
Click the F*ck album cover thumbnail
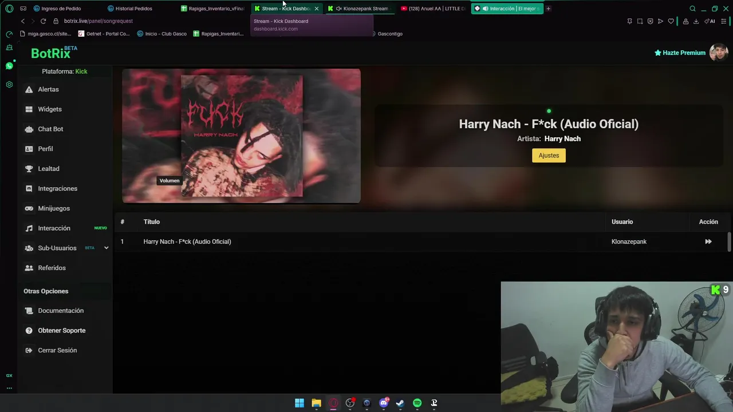[242, 136]
